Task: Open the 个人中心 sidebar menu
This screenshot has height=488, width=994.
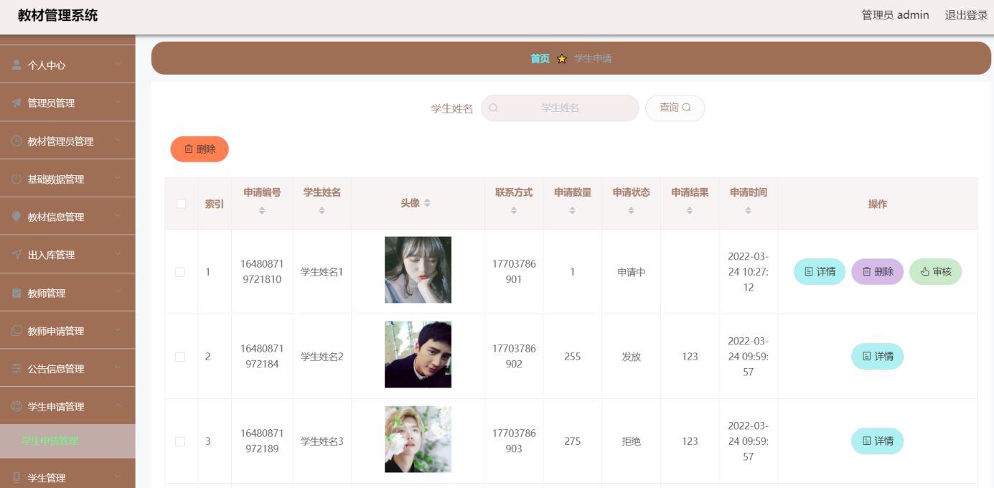Action: (x=67, y=65)
